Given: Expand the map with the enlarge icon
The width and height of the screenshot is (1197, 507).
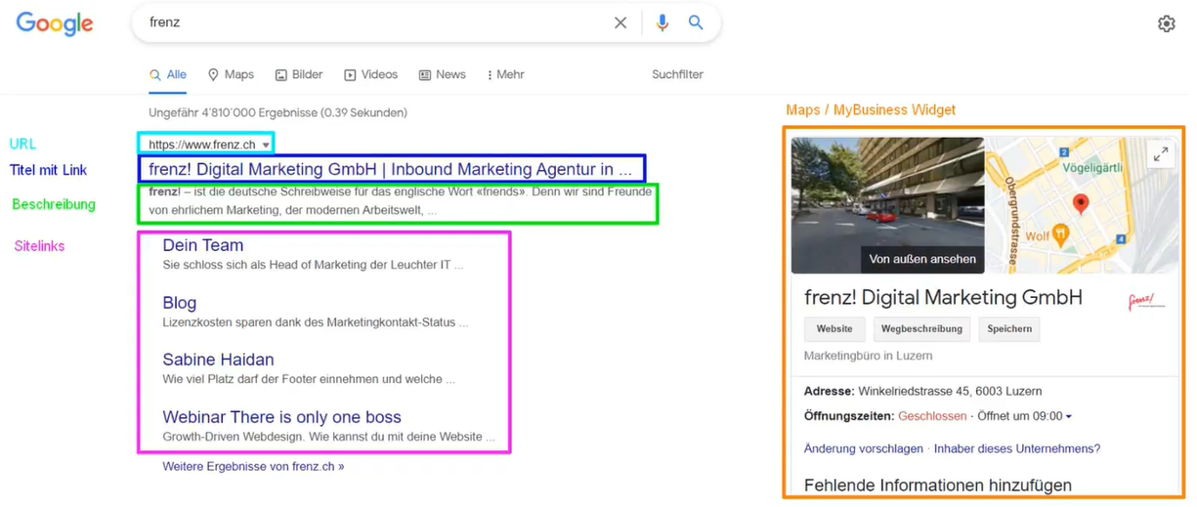Looking at the screenshot, I should click(1160, 154).
